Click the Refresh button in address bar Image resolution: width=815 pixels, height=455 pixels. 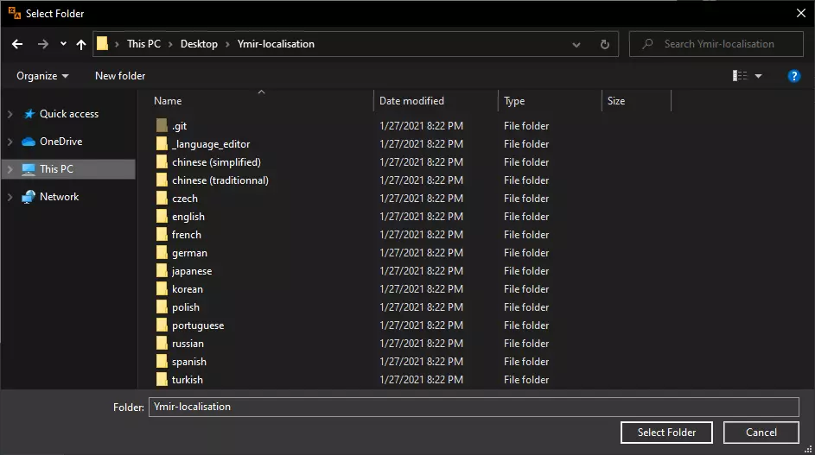pyautogui.click(x=604, y=44)
